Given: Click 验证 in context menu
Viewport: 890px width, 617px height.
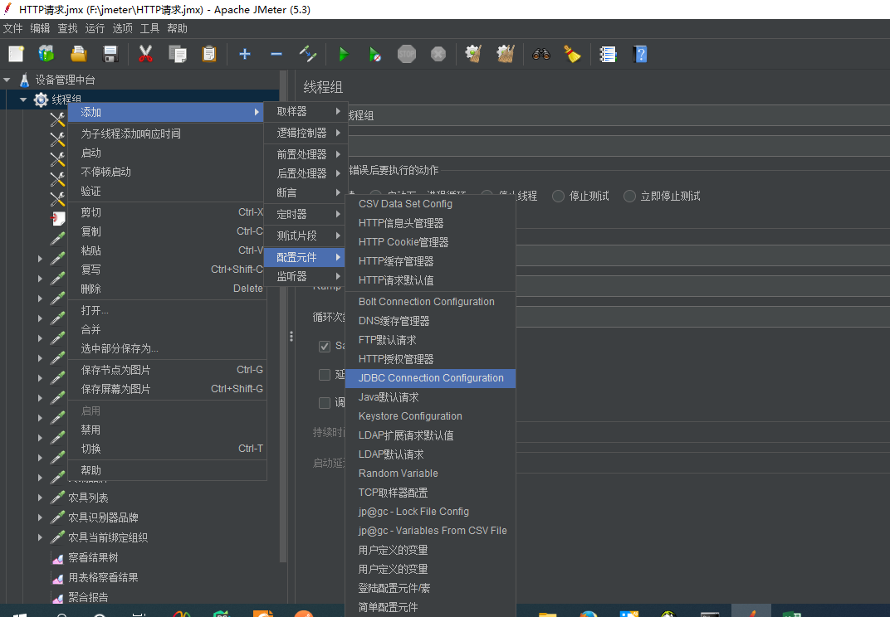Looking at the screenshot, I should pos(167,191).
